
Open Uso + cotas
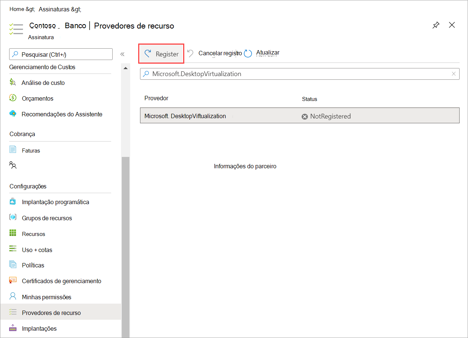click(37, 250)
